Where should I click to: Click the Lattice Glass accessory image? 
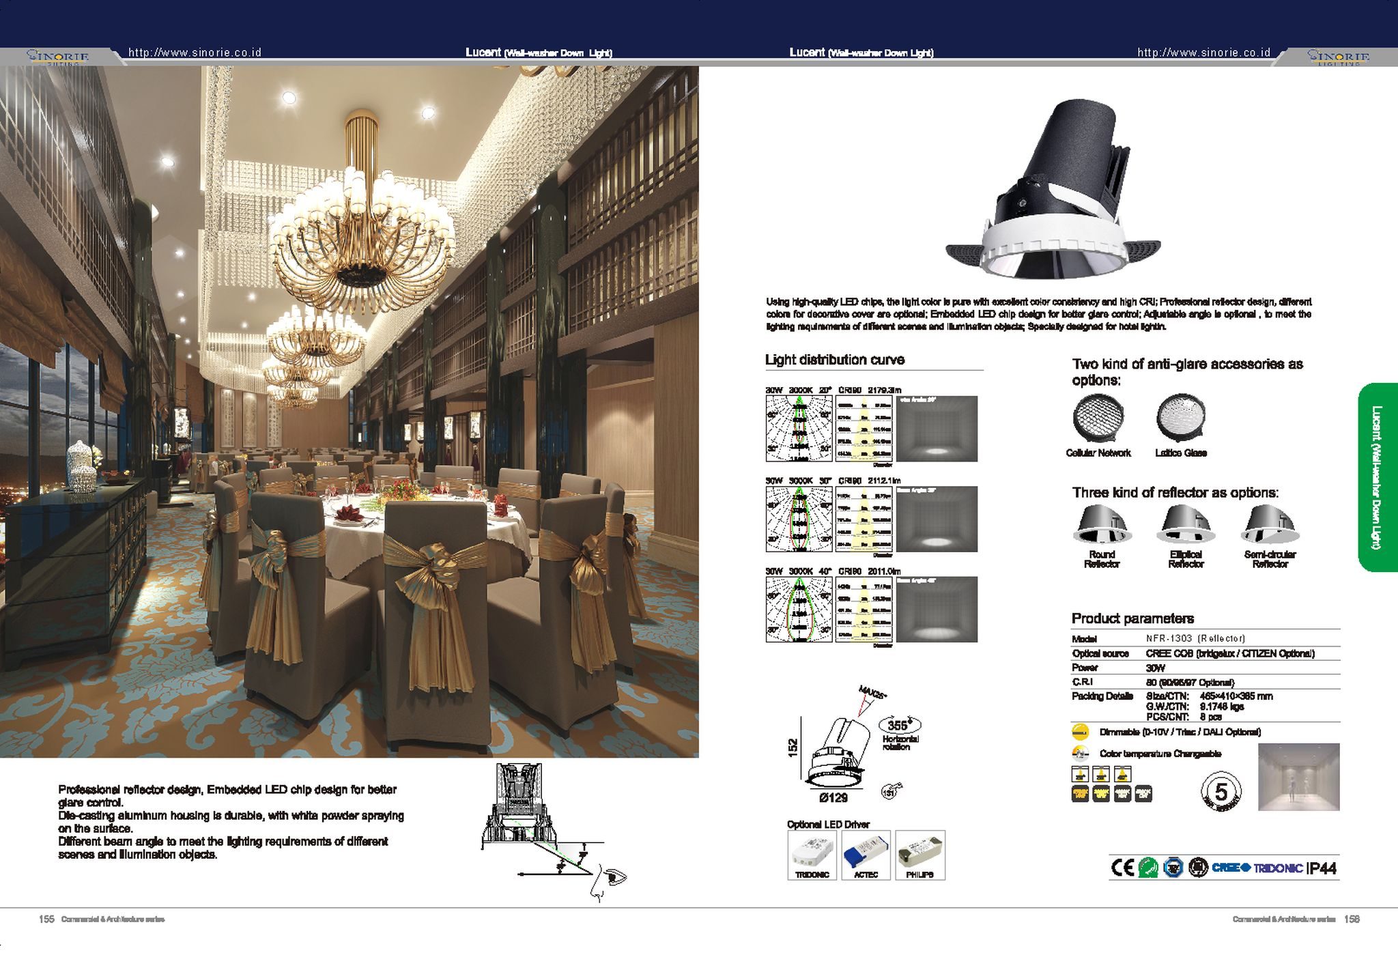point(1181,417)
